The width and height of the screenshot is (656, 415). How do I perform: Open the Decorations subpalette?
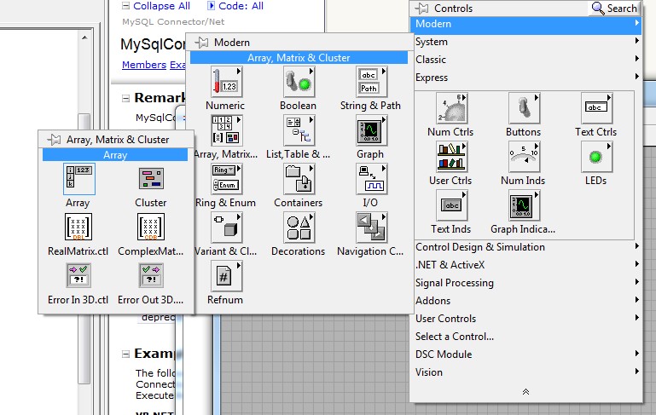pos(299,228)
